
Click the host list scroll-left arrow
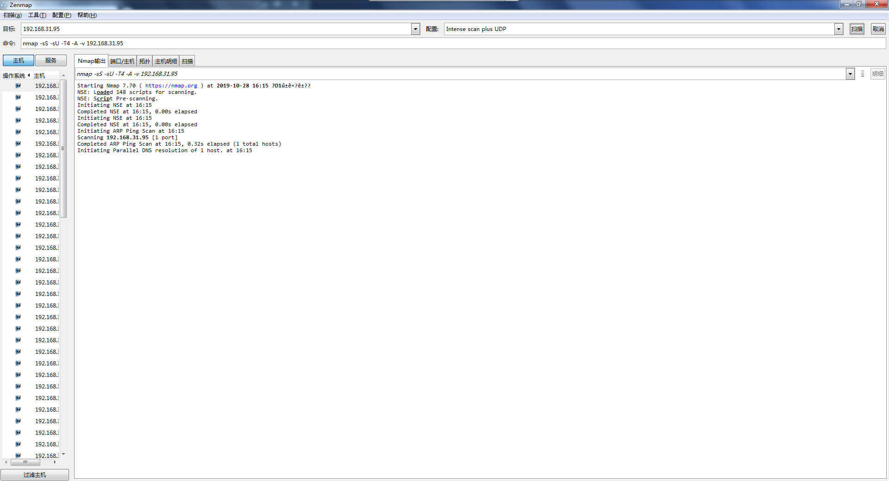coord(6,462)
